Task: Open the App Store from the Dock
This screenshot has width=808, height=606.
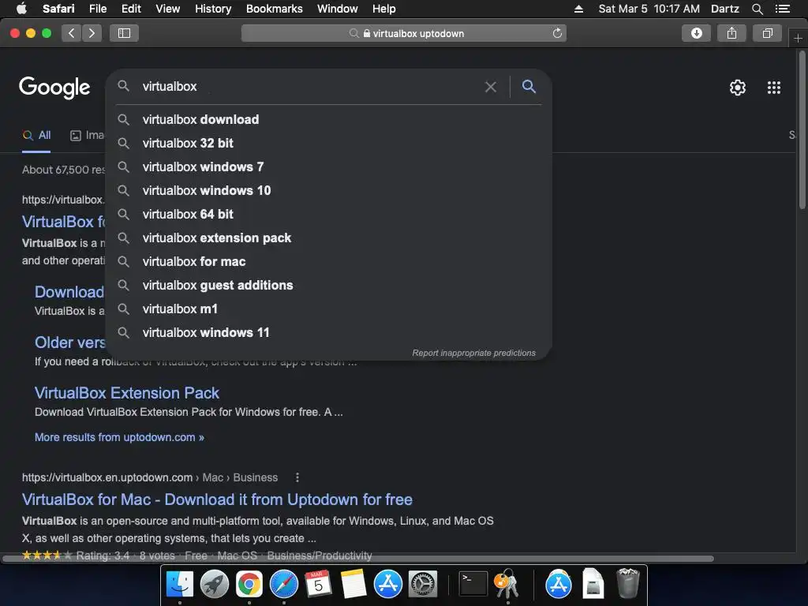Action: pos(387,585)
